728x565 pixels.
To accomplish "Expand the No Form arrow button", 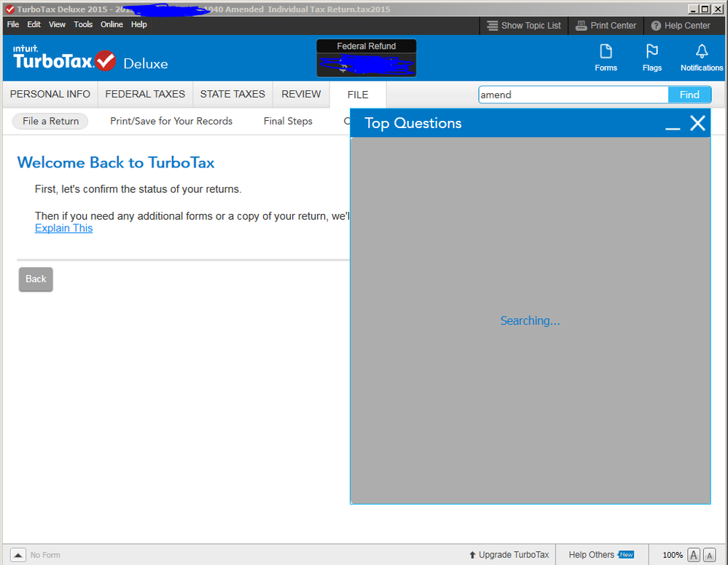I will pos(18,555).
